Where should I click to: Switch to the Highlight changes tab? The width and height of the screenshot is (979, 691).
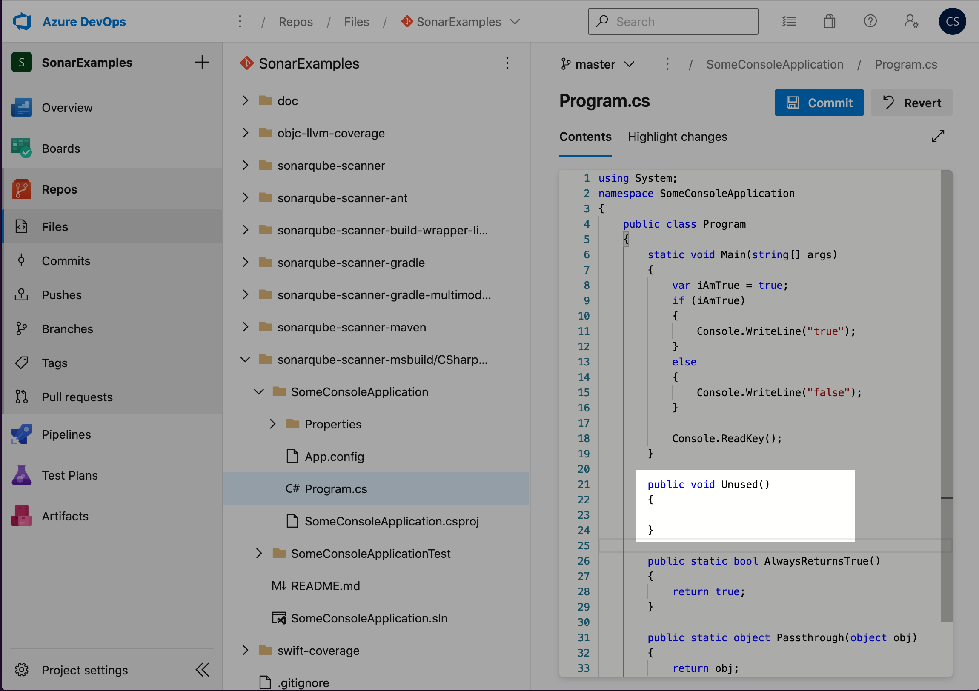[x=677, y=137]
